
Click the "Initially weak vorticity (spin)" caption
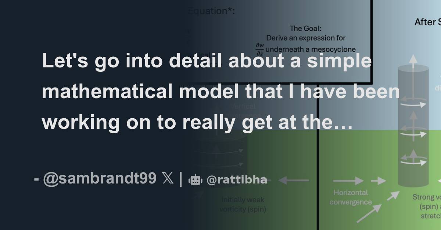tap(243, 205)
